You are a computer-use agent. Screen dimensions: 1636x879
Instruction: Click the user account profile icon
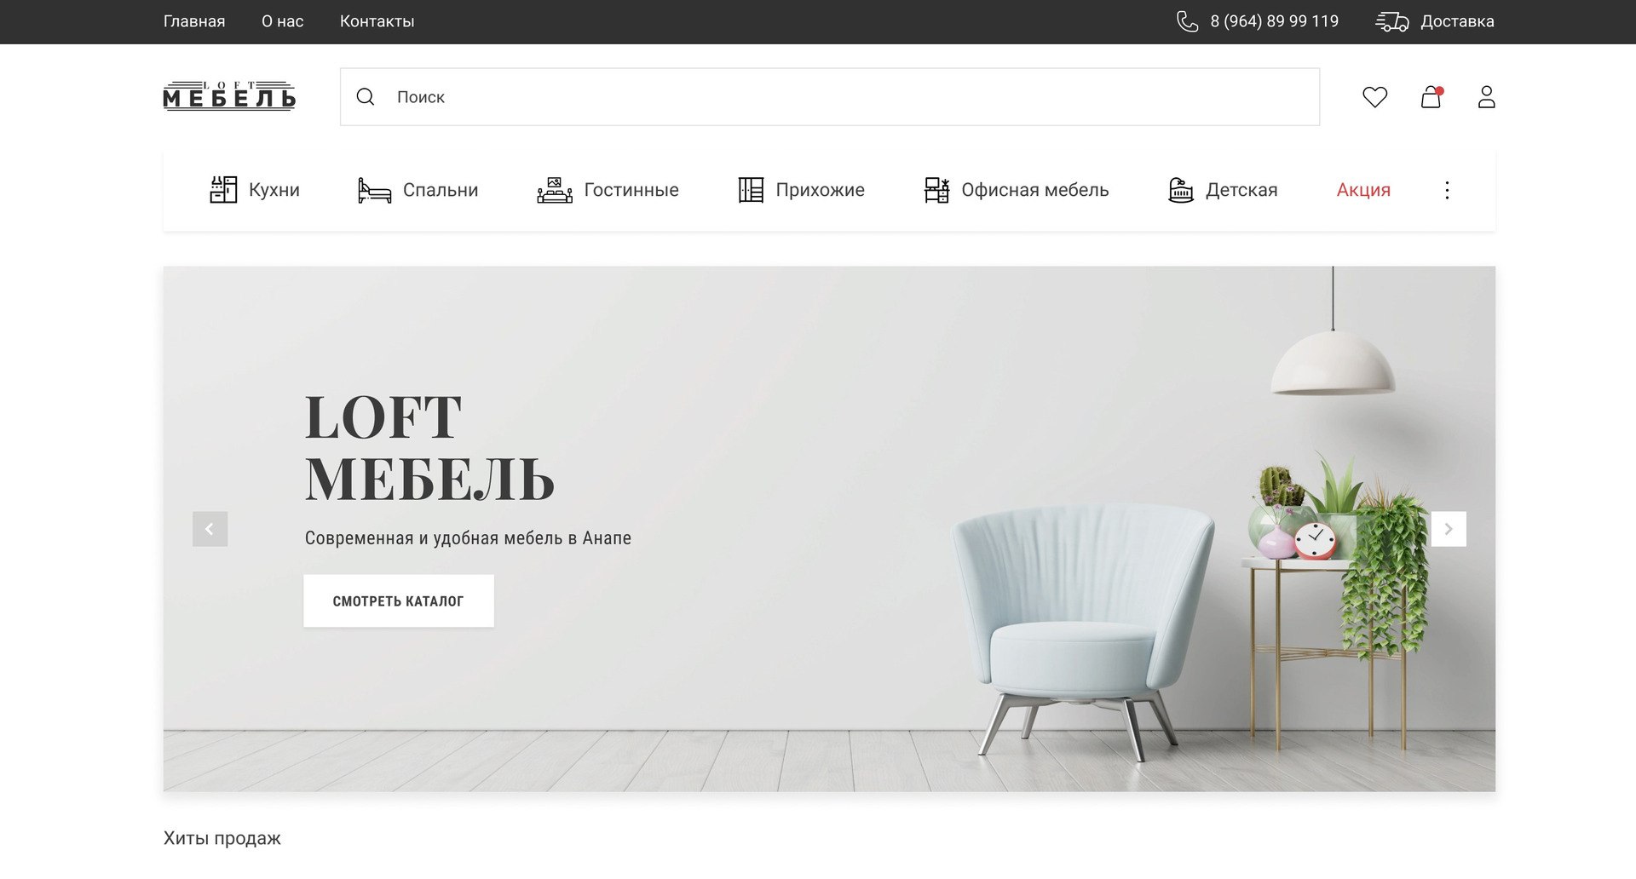point(1487,97)
